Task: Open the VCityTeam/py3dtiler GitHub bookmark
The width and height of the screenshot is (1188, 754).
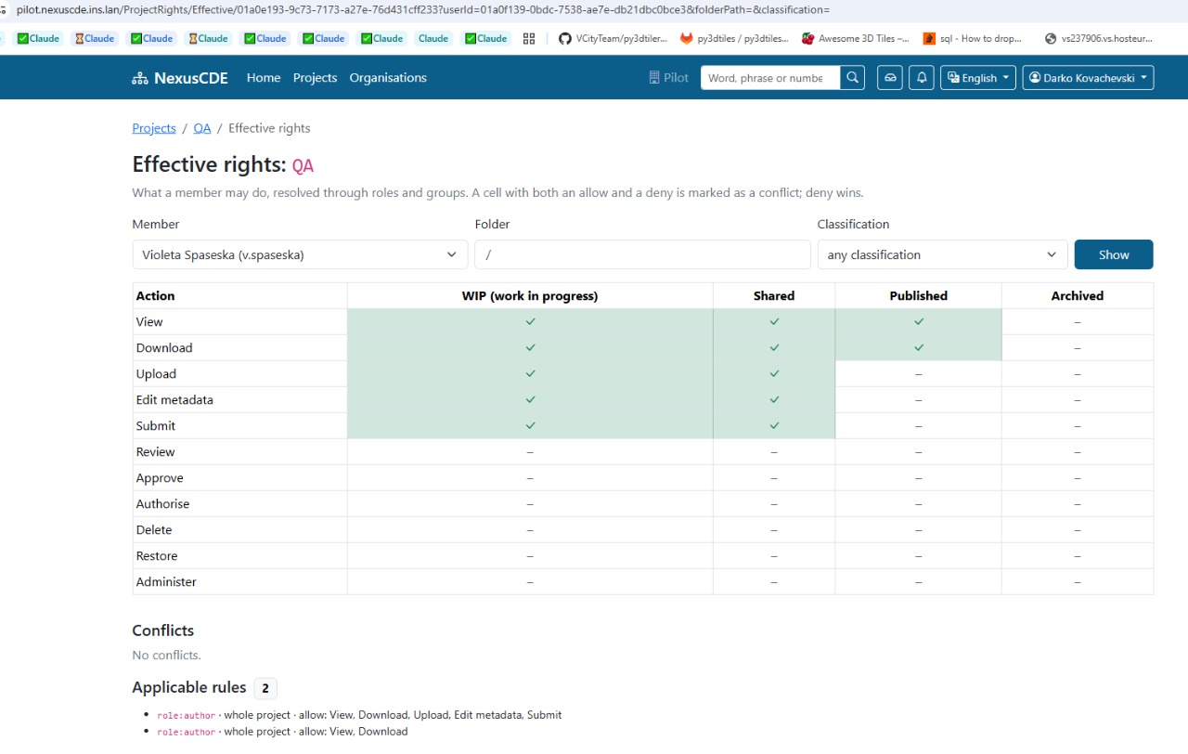Action: pos(613,39)
